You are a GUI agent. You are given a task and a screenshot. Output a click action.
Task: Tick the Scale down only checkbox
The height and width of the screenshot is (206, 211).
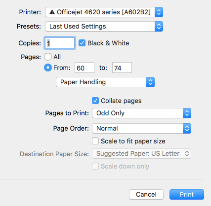tap(95, 166)
